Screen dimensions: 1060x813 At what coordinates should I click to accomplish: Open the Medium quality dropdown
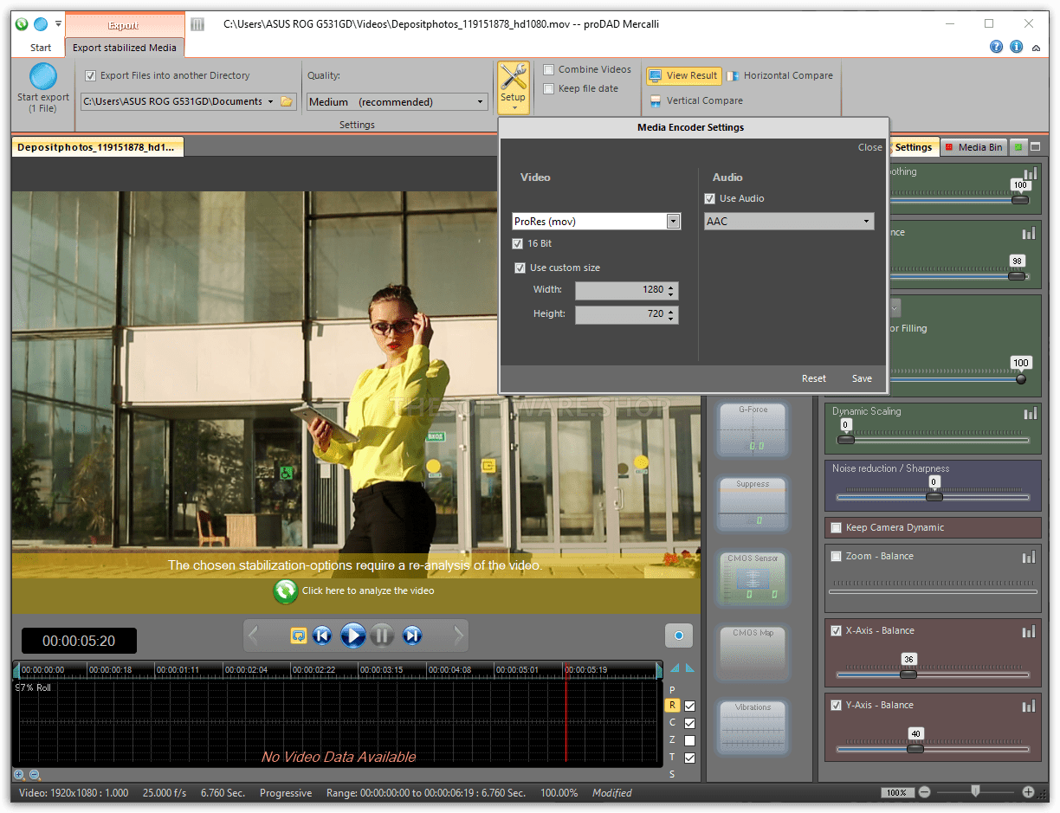(x=482, y=101)
